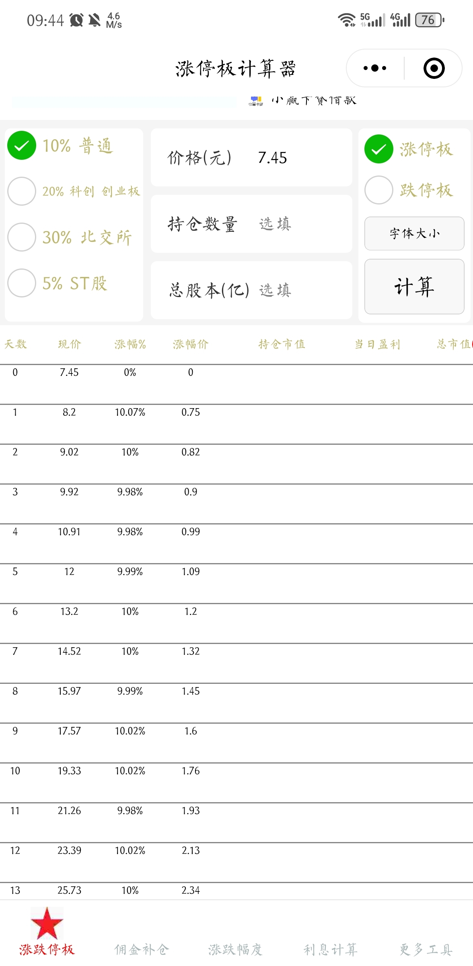Tap the muted bell notification icon

[95, 20]
